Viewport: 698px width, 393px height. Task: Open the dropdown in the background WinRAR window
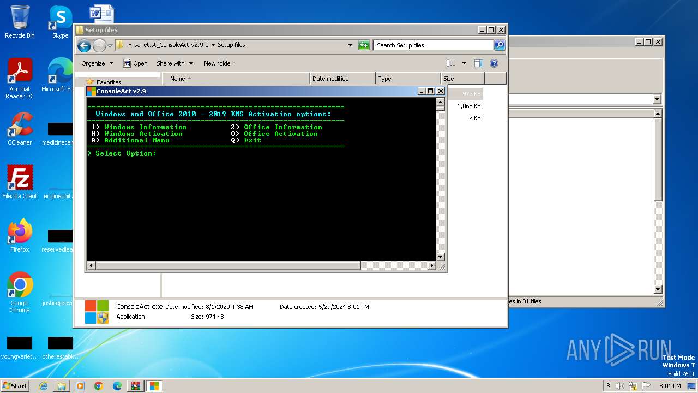657,99
